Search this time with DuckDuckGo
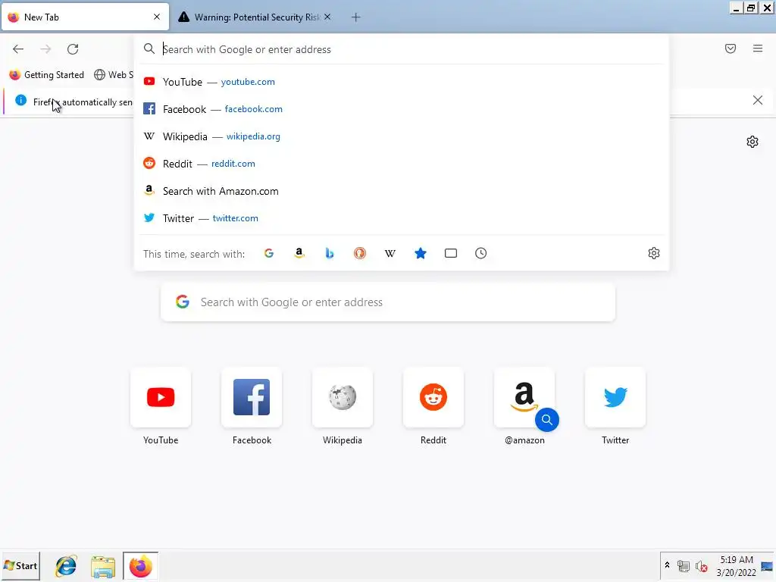This screenshot has width=776, height=582. point(360,253)
